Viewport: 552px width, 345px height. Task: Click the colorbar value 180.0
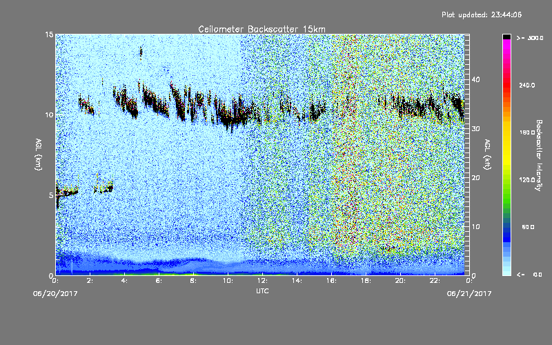pos(527,132)
